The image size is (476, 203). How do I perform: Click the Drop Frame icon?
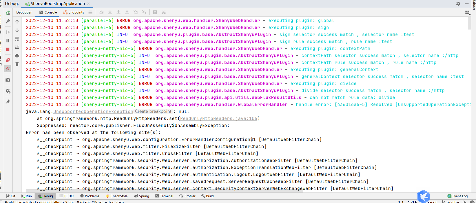pos(136,12)
